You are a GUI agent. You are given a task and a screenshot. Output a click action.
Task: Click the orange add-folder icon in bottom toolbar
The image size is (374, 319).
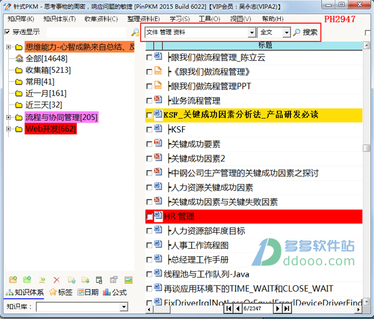point(13,280)
